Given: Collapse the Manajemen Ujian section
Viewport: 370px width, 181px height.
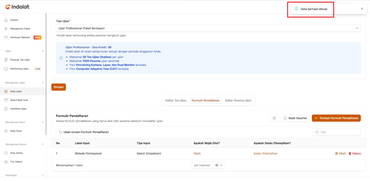Looking at the screenshot, I should point(43,83).
